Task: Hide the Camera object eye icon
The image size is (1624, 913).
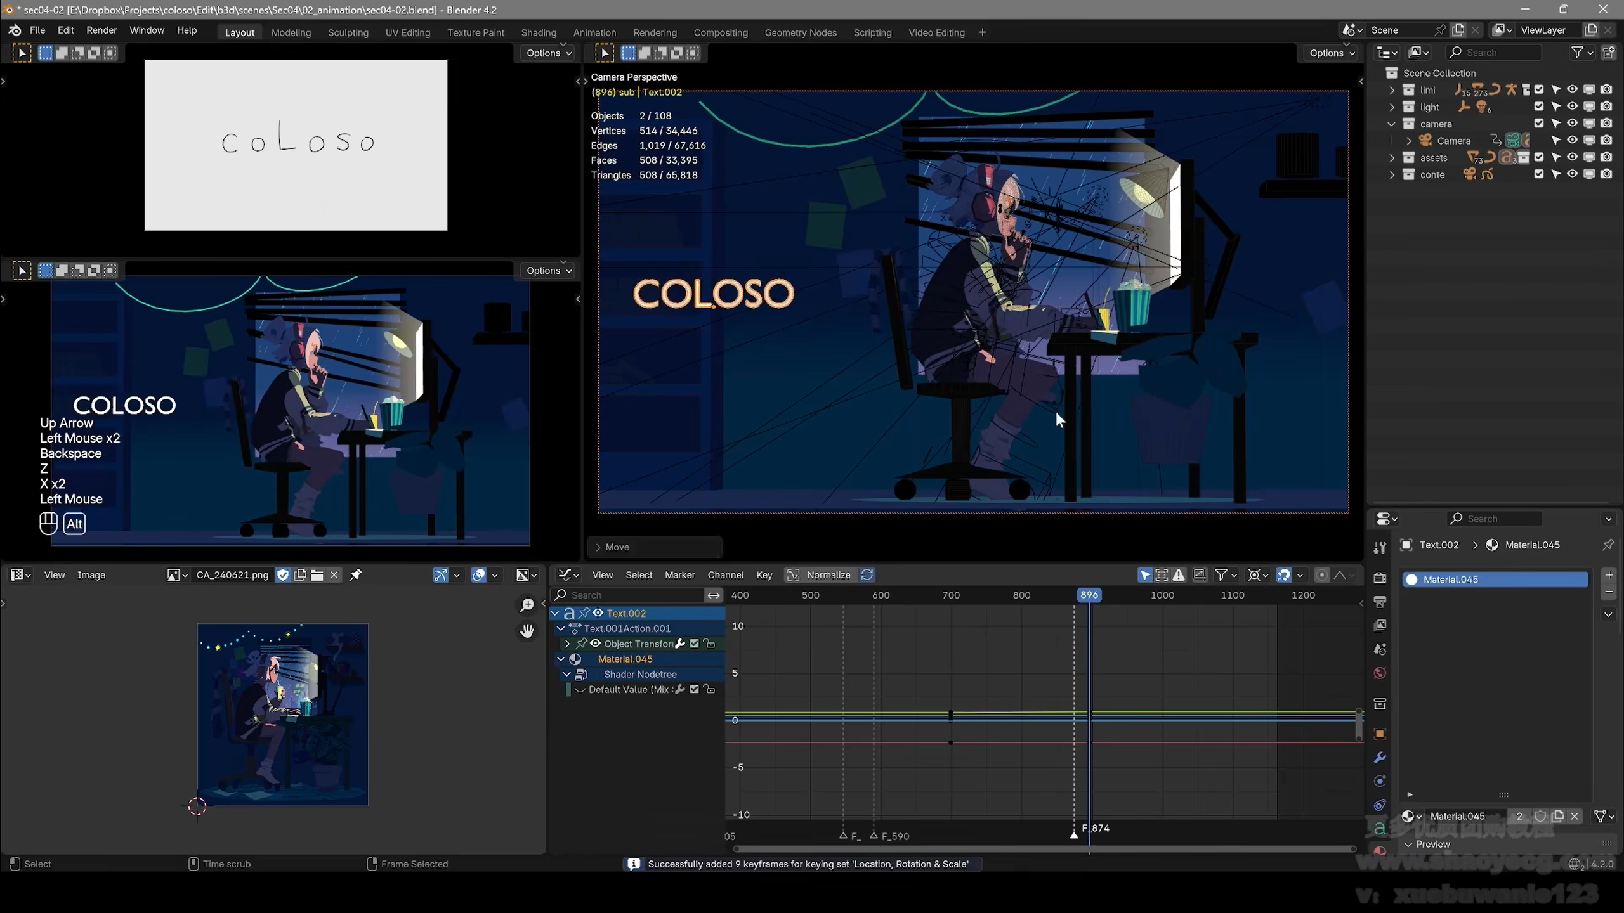Action: click(1572, 140)
